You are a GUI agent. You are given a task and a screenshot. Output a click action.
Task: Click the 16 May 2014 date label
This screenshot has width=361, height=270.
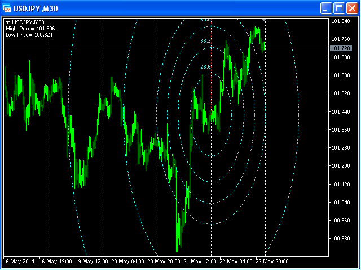click(x=19, y=261)
